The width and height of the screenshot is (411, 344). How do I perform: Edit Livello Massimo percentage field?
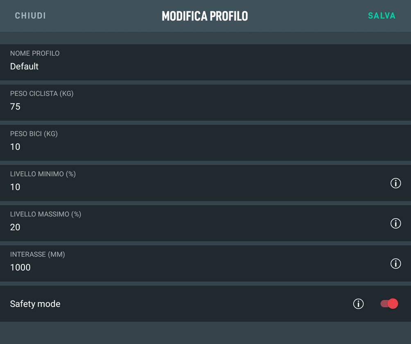coord(205,223)
